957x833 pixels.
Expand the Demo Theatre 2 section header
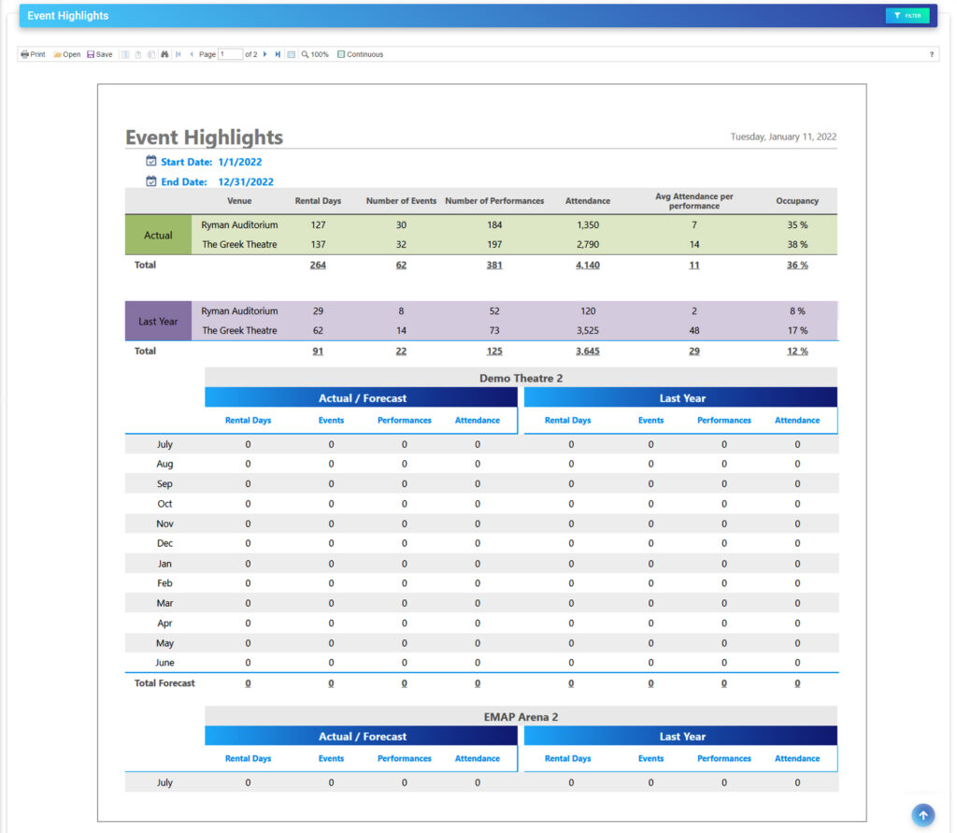pyautogui.click(x=521, y=378)
